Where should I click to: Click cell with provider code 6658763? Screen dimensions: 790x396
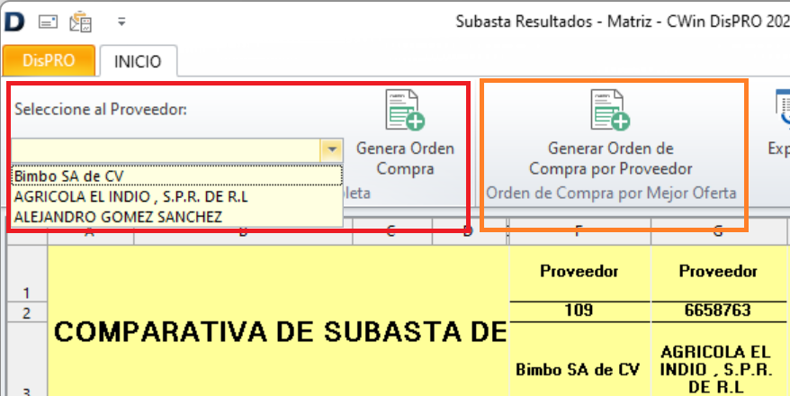pos(718,310)
